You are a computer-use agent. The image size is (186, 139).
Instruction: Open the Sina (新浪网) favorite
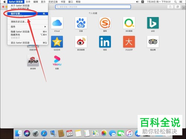coord(33,60)
